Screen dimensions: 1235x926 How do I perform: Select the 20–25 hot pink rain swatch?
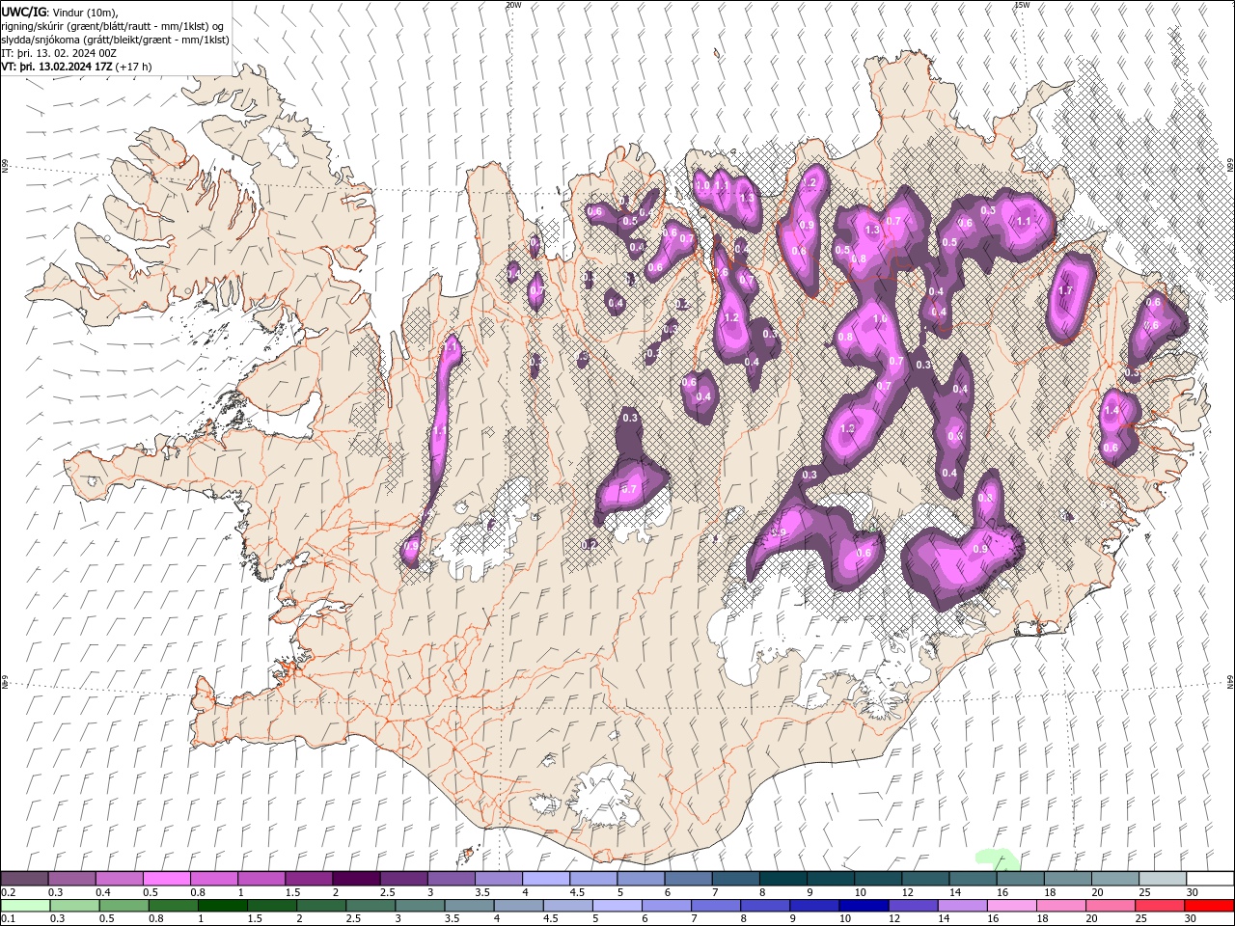(1110, 906)
